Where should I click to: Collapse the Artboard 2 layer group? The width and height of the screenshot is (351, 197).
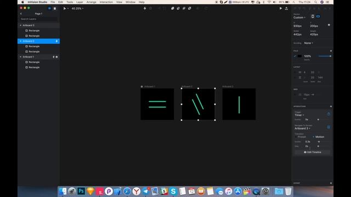[21, 41]
